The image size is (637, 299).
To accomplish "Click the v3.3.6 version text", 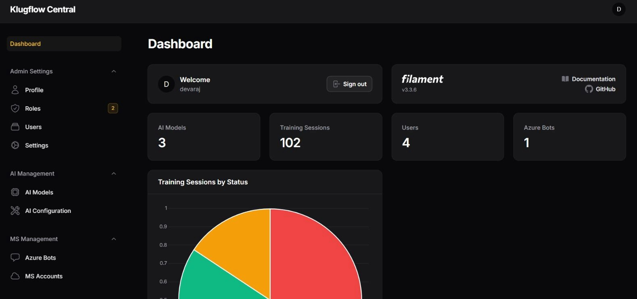I will (409, 90).
